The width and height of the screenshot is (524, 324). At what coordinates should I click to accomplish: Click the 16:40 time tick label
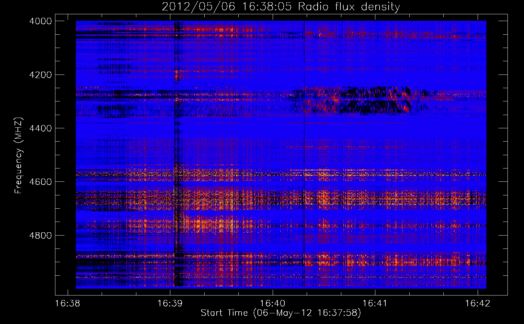273,304
